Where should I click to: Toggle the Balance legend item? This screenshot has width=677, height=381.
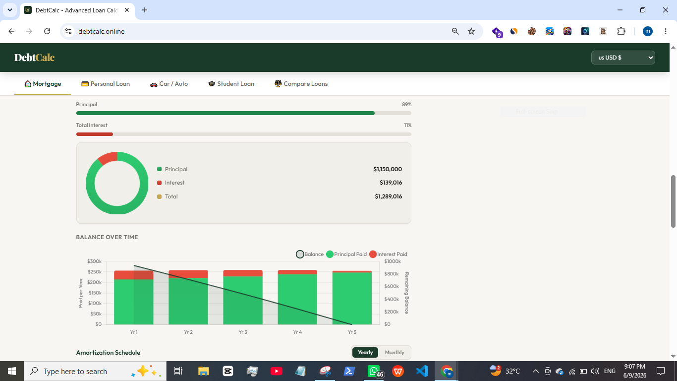pos(310,254)
